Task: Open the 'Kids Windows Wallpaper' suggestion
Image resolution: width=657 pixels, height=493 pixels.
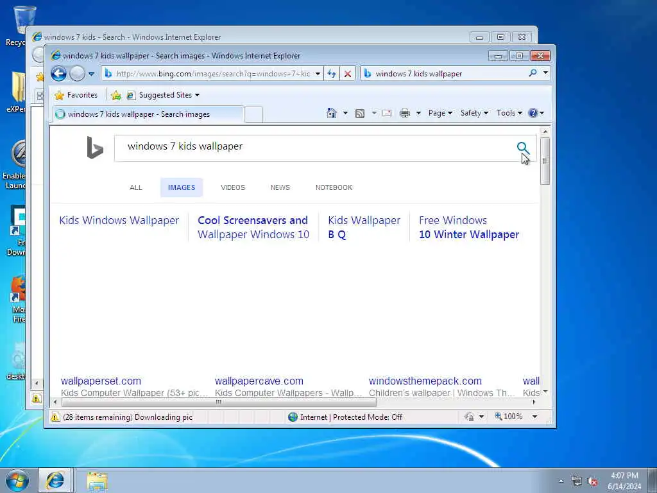Action: 119,221
